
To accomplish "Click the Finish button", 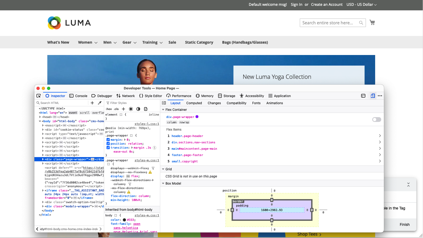I will click(404, 225).
